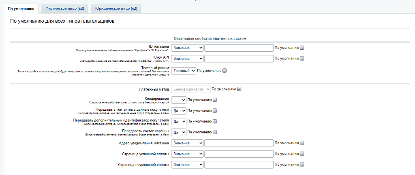The width and height of the screenshot is (415, 175).
Task: Check По умолчанию checkbox for Тестовый режим
Action: (225, 71)
